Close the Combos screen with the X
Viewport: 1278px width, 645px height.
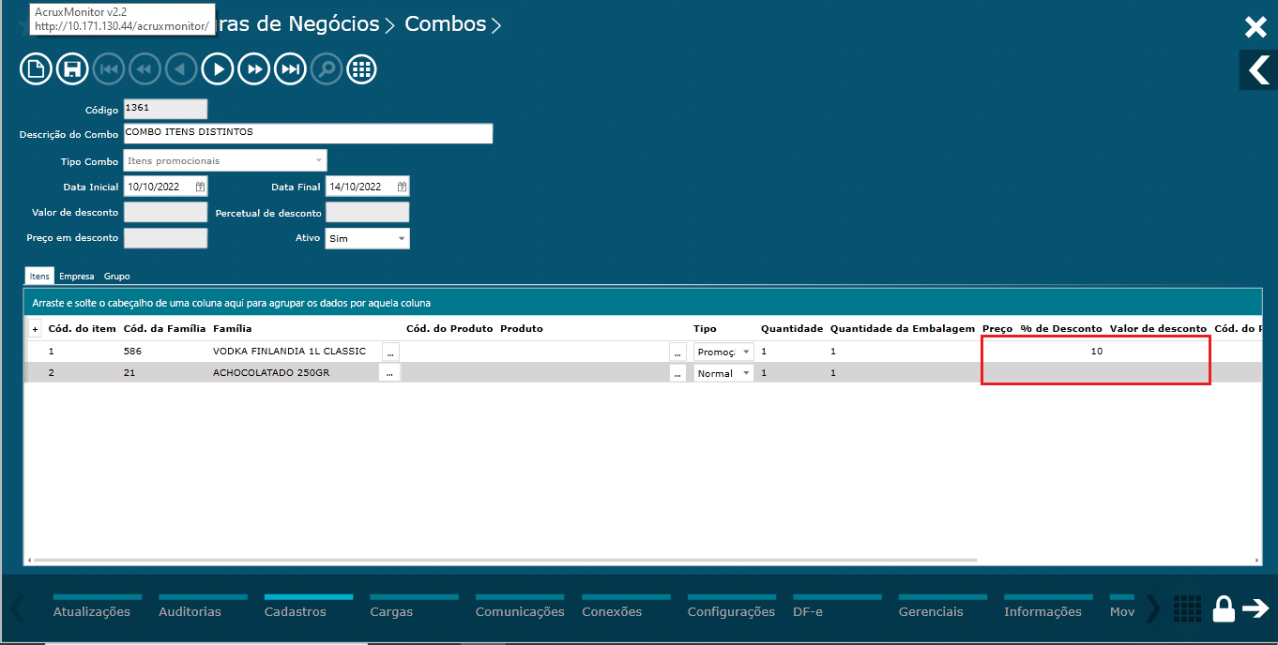[1255, 27]
